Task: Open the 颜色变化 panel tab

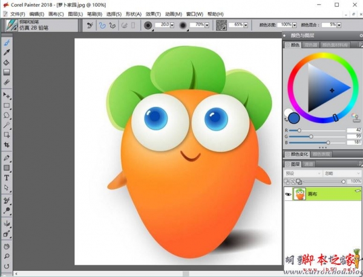Action: pos(299,154)
